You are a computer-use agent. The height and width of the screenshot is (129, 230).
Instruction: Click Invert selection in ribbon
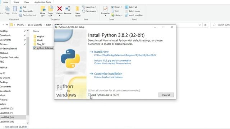click(x=134, y=15)
